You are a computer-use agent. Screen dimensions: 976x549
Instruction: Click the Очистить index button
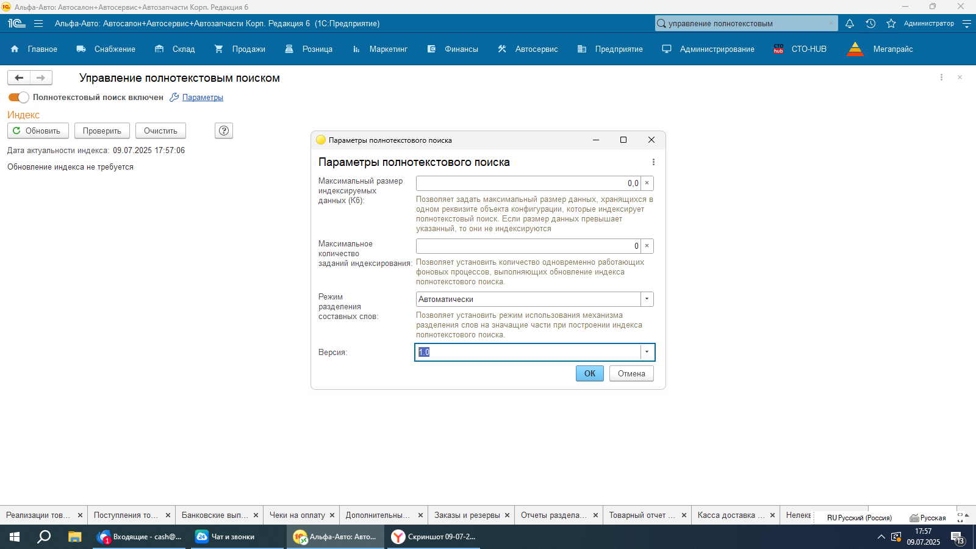coord(160,131)
